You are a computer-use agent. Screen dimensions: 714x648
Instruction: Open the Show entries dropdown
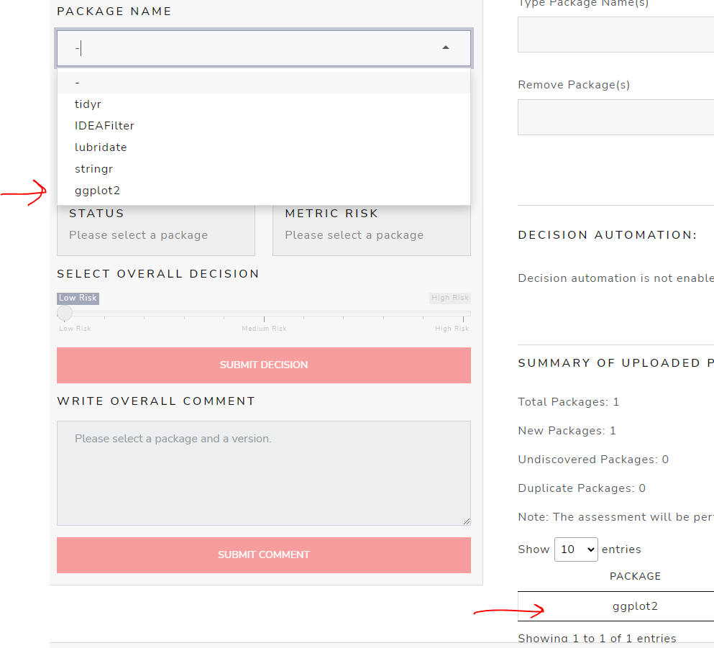point(575,549)
